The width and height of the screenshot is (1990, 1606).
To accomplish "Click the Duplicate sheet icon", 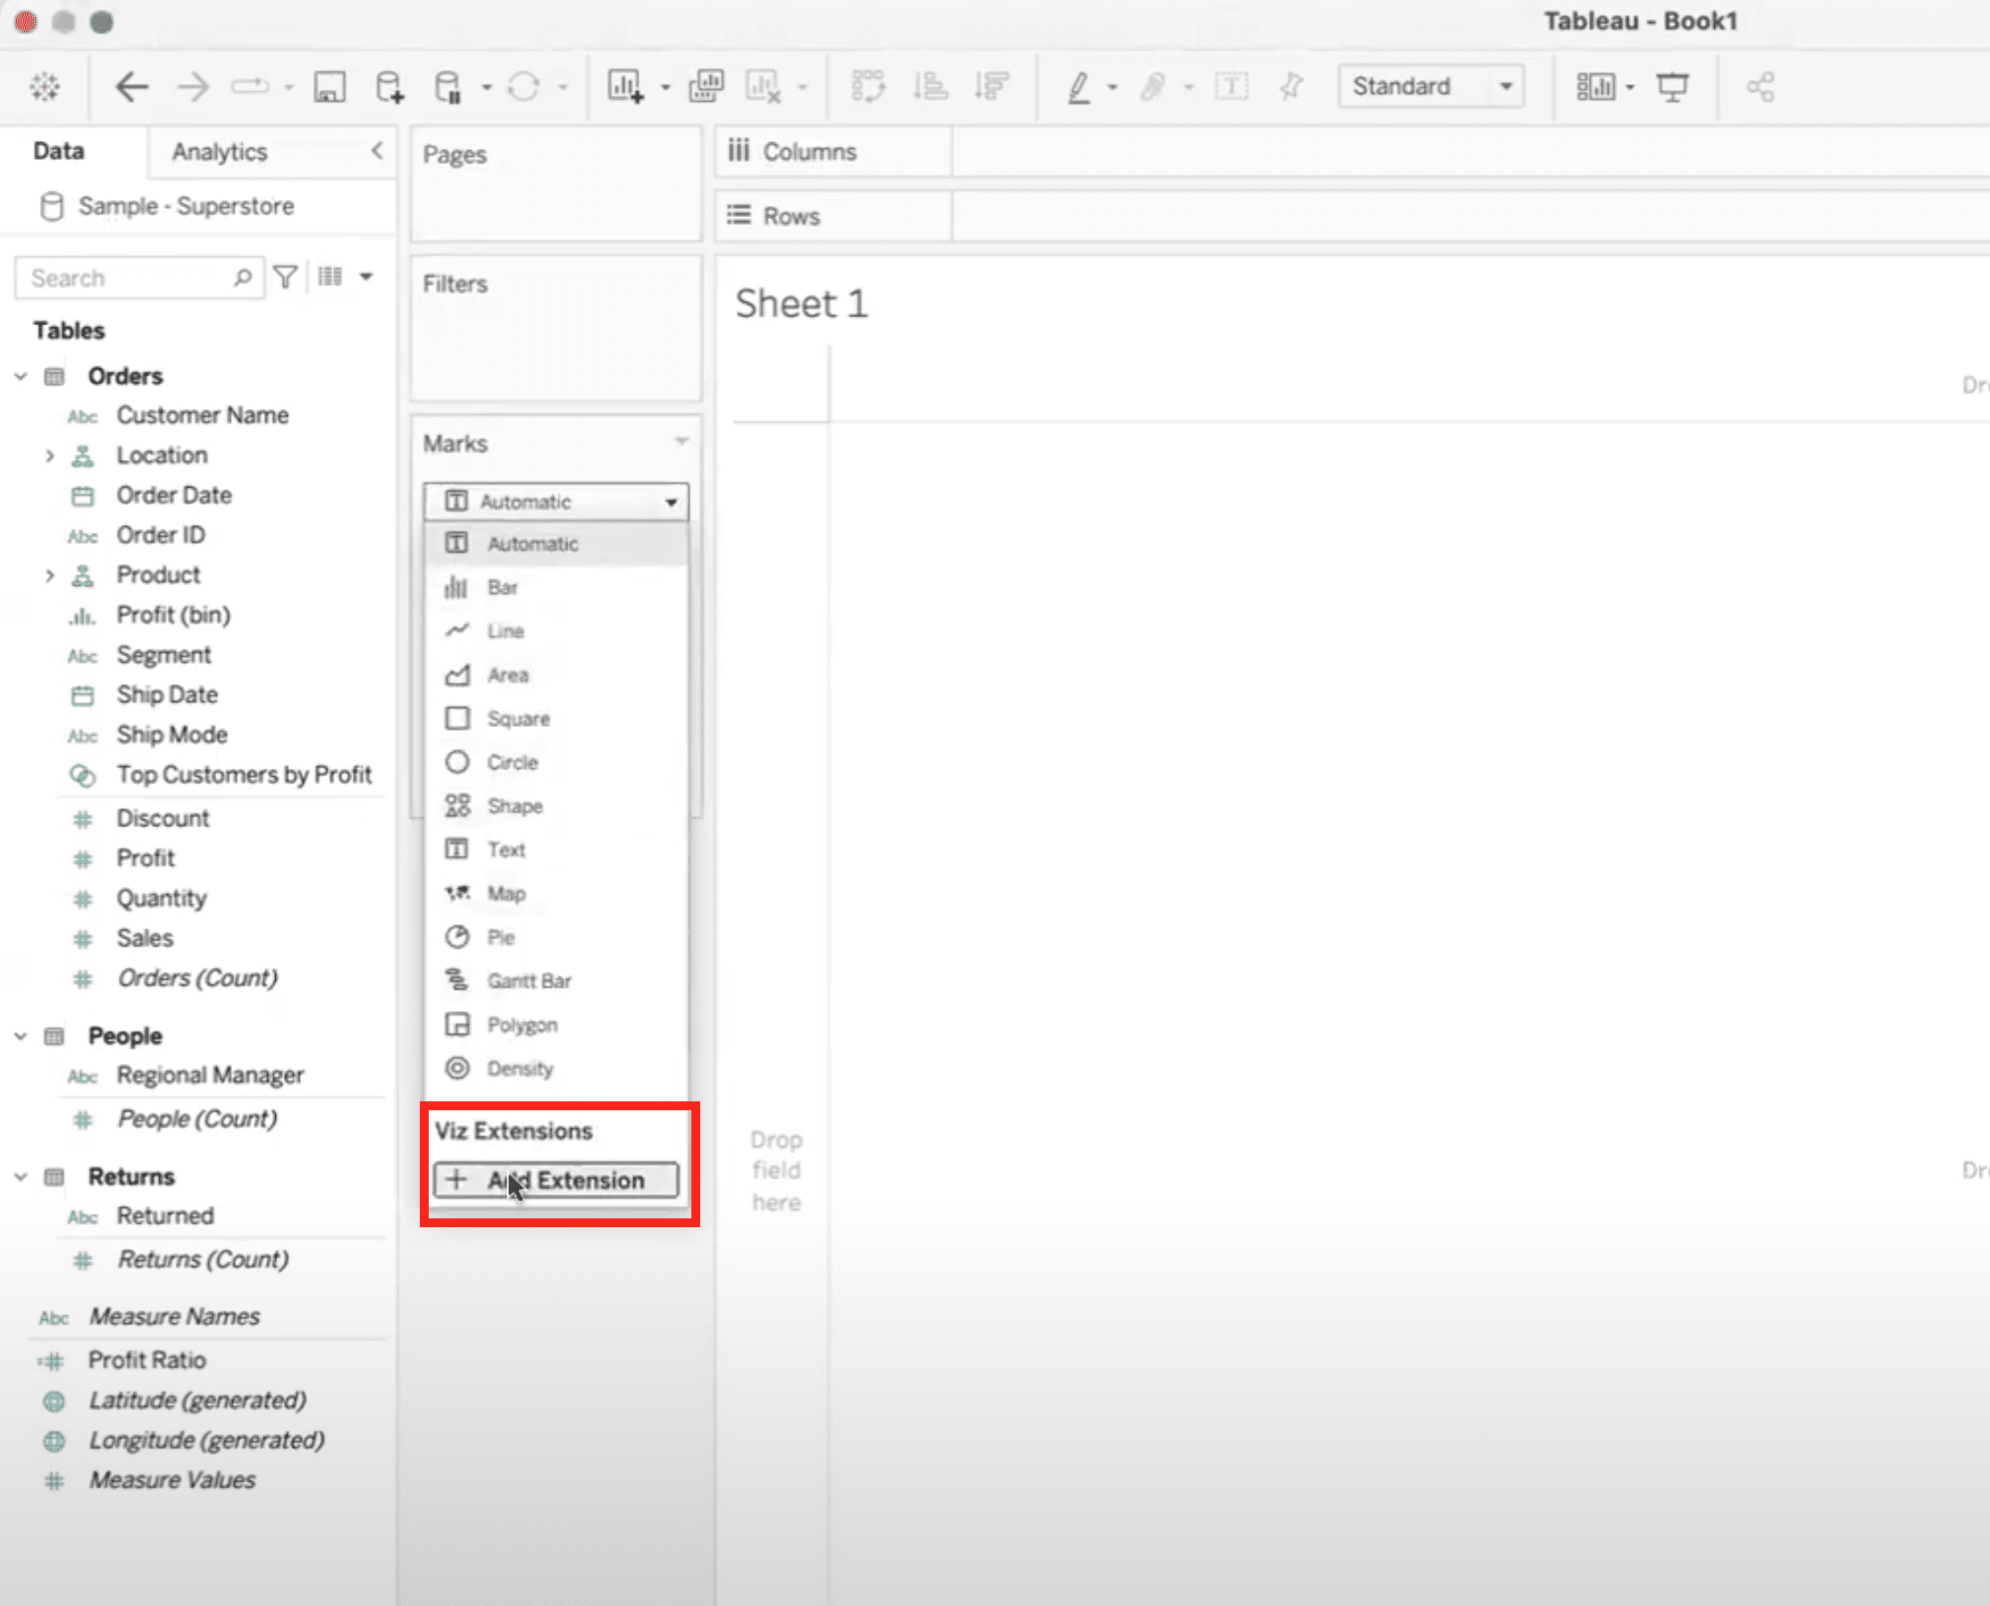I will (x=707, y=87).
